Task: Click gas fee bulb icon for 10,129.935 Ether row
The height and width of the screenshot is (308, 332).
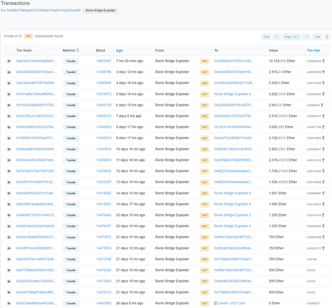Action: click(323, 61)
